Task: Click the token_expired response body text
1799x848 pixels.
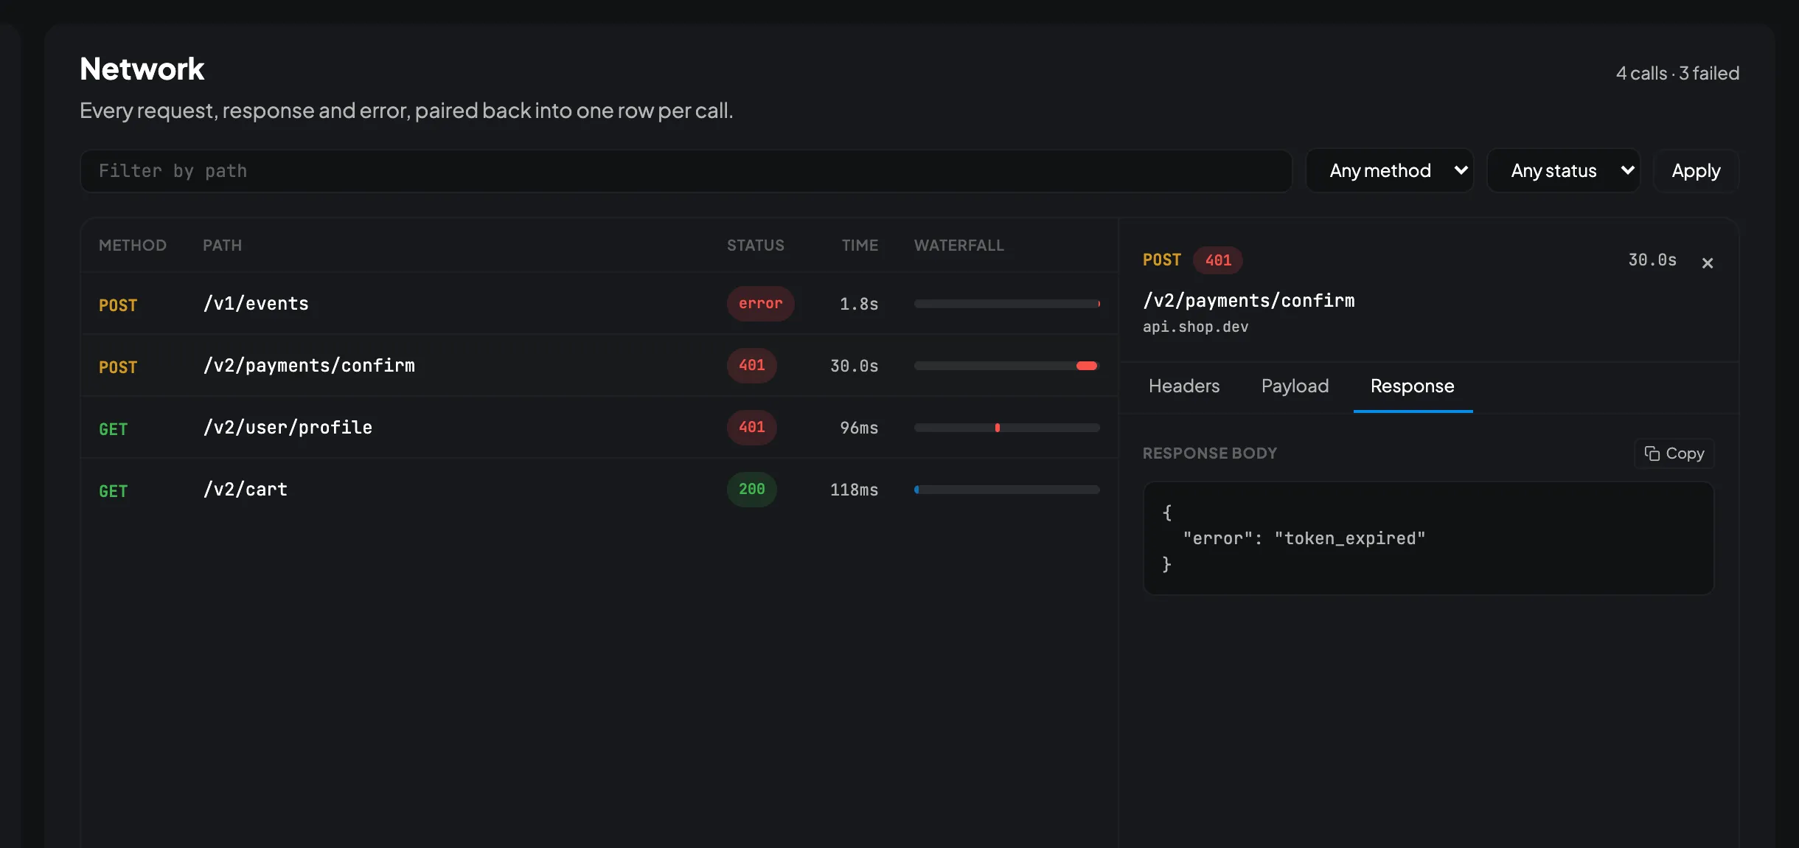Action: point(1349,539)
